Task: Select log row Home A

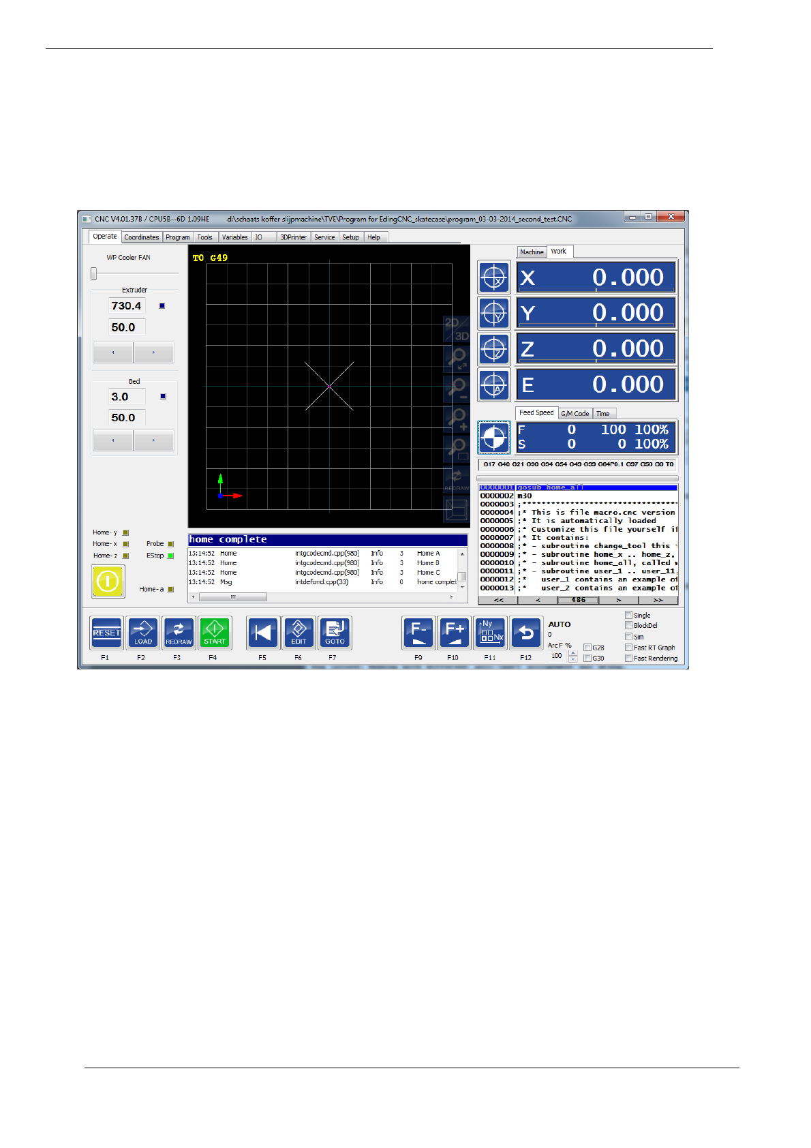Action: point(323,554)
